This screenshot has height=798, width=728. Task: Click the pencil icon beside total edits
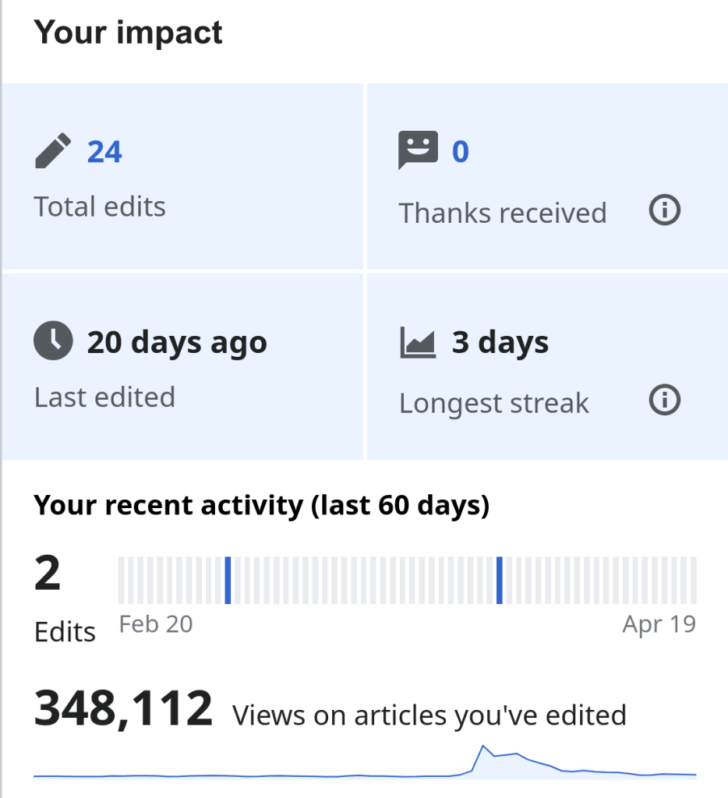(53, 151)
